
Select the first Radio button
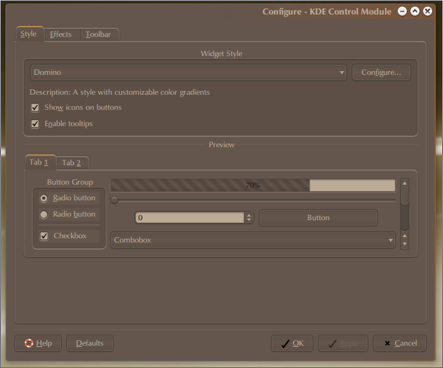coord(43,198)
